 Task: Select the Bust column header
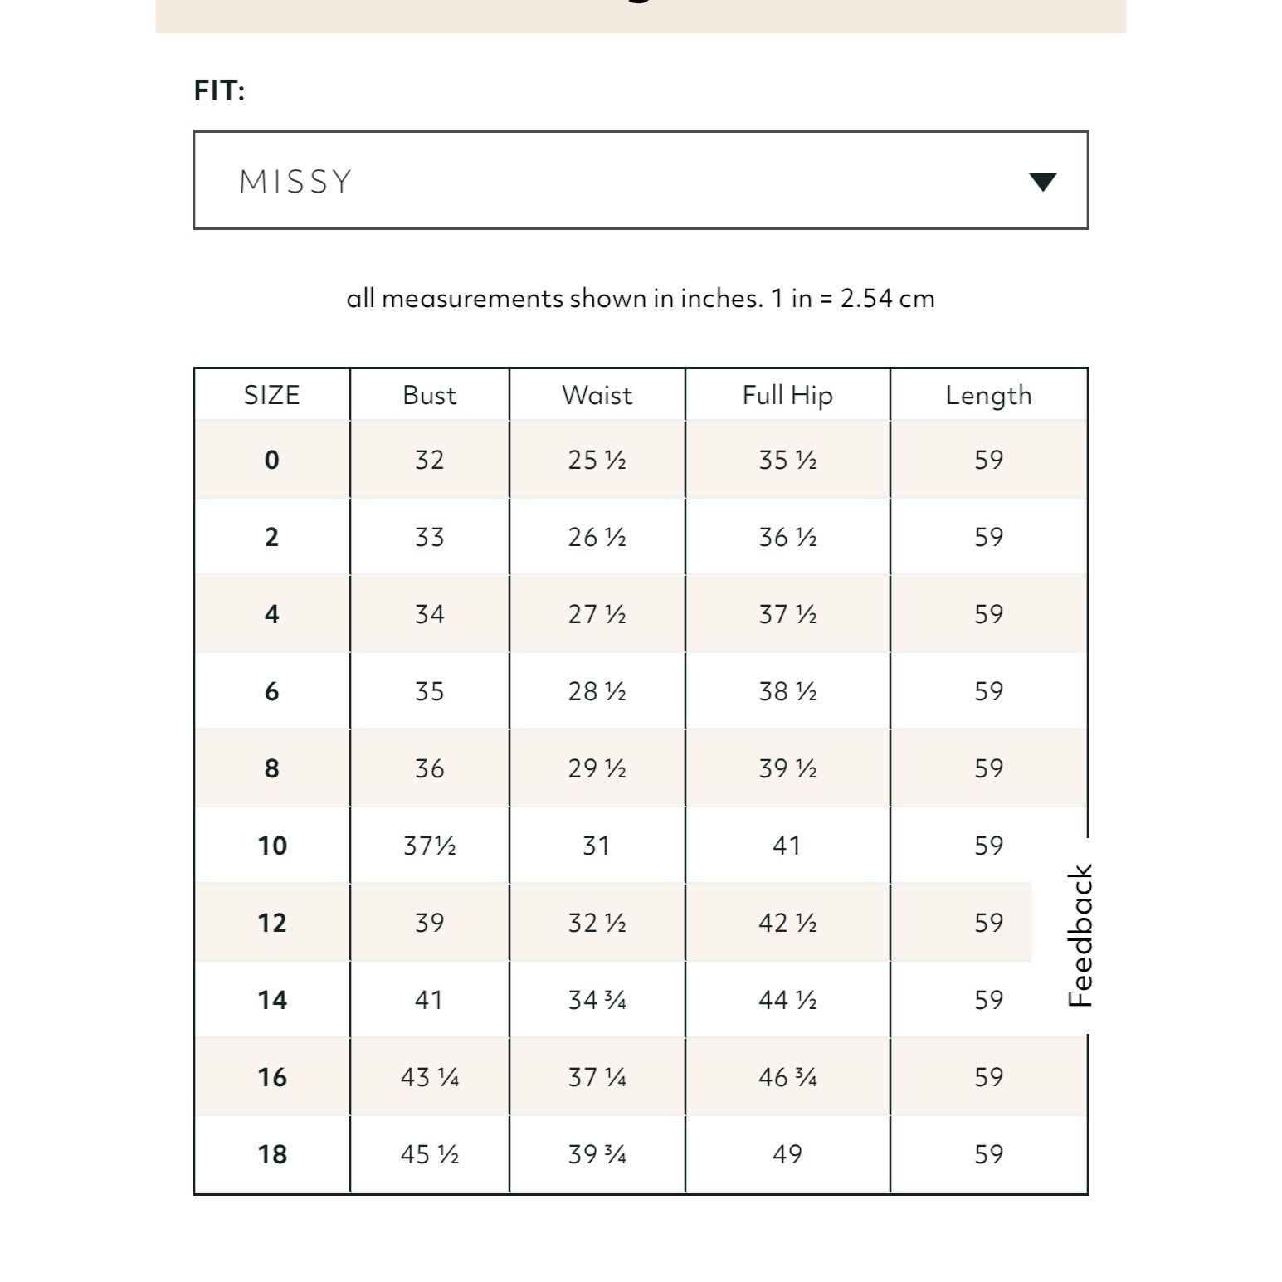pyautogui.click(x=429, y=395)
